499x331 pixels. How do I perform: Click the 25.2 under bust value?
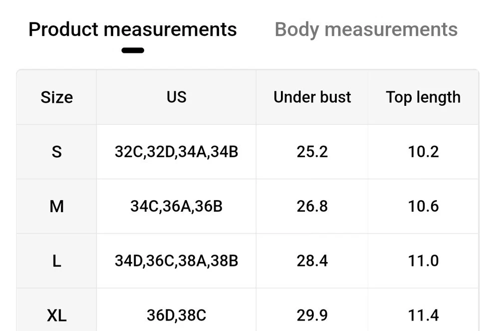point(312,152)
